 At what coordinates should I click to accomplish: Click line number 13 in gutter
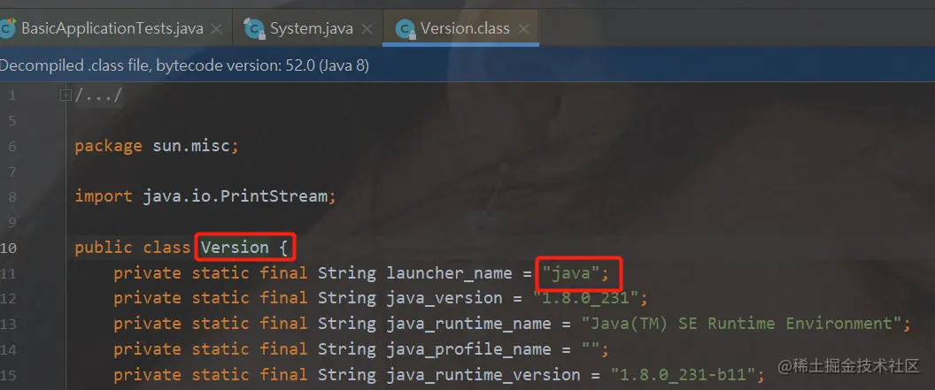coord(9,324)
